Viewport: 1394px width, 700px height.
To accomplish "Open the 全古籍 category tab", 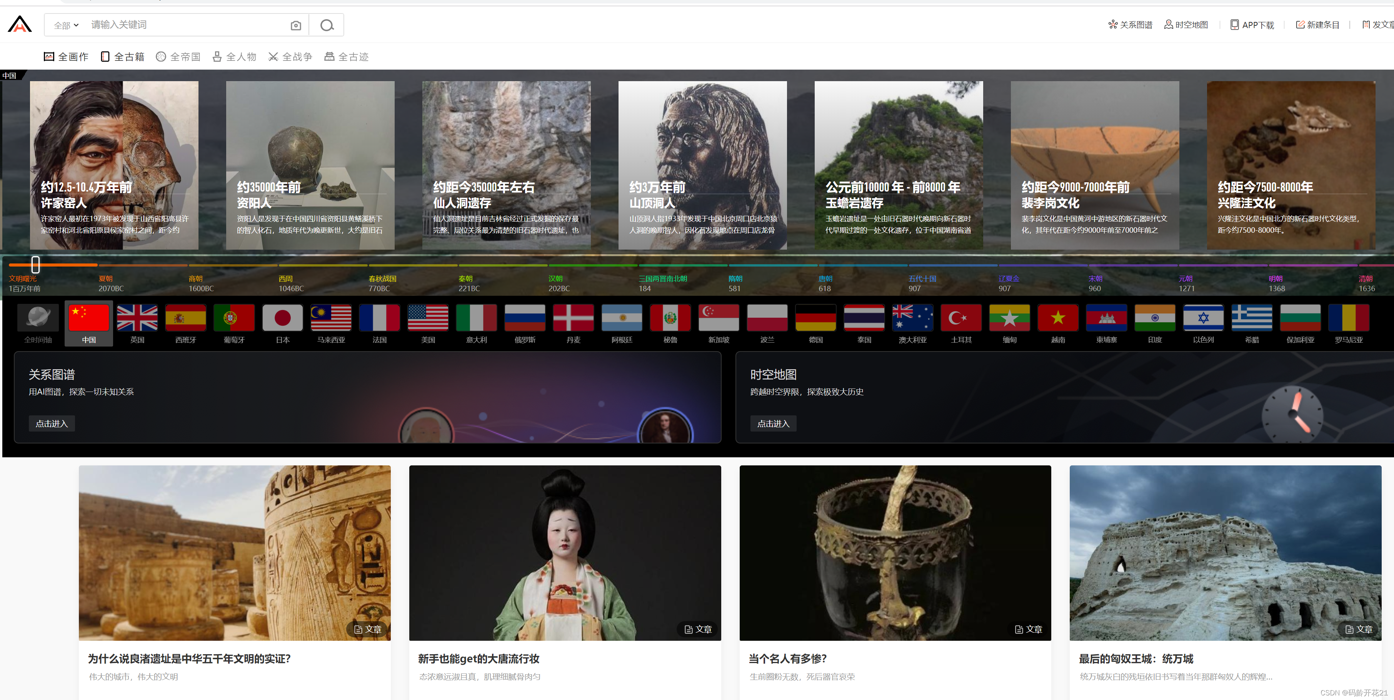I will coord(123,57).
